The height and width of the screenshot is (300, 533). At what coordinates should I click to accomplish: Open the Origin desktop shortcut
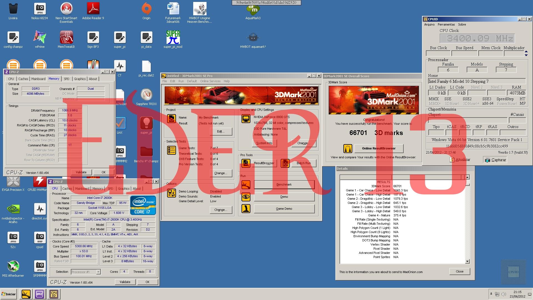[146, 11]
